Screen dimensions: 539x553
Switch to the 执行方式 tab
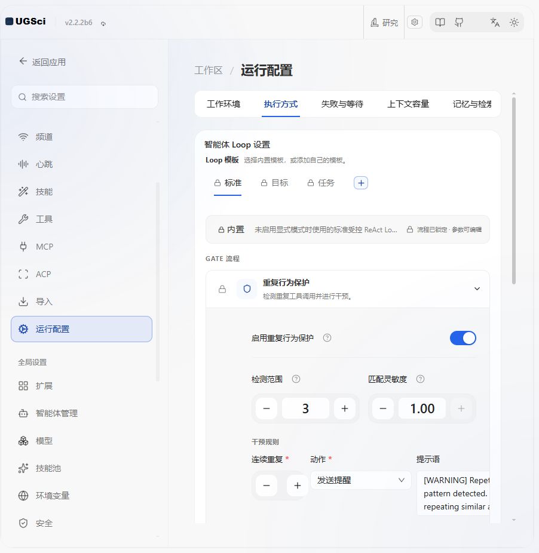pos(281,104)
